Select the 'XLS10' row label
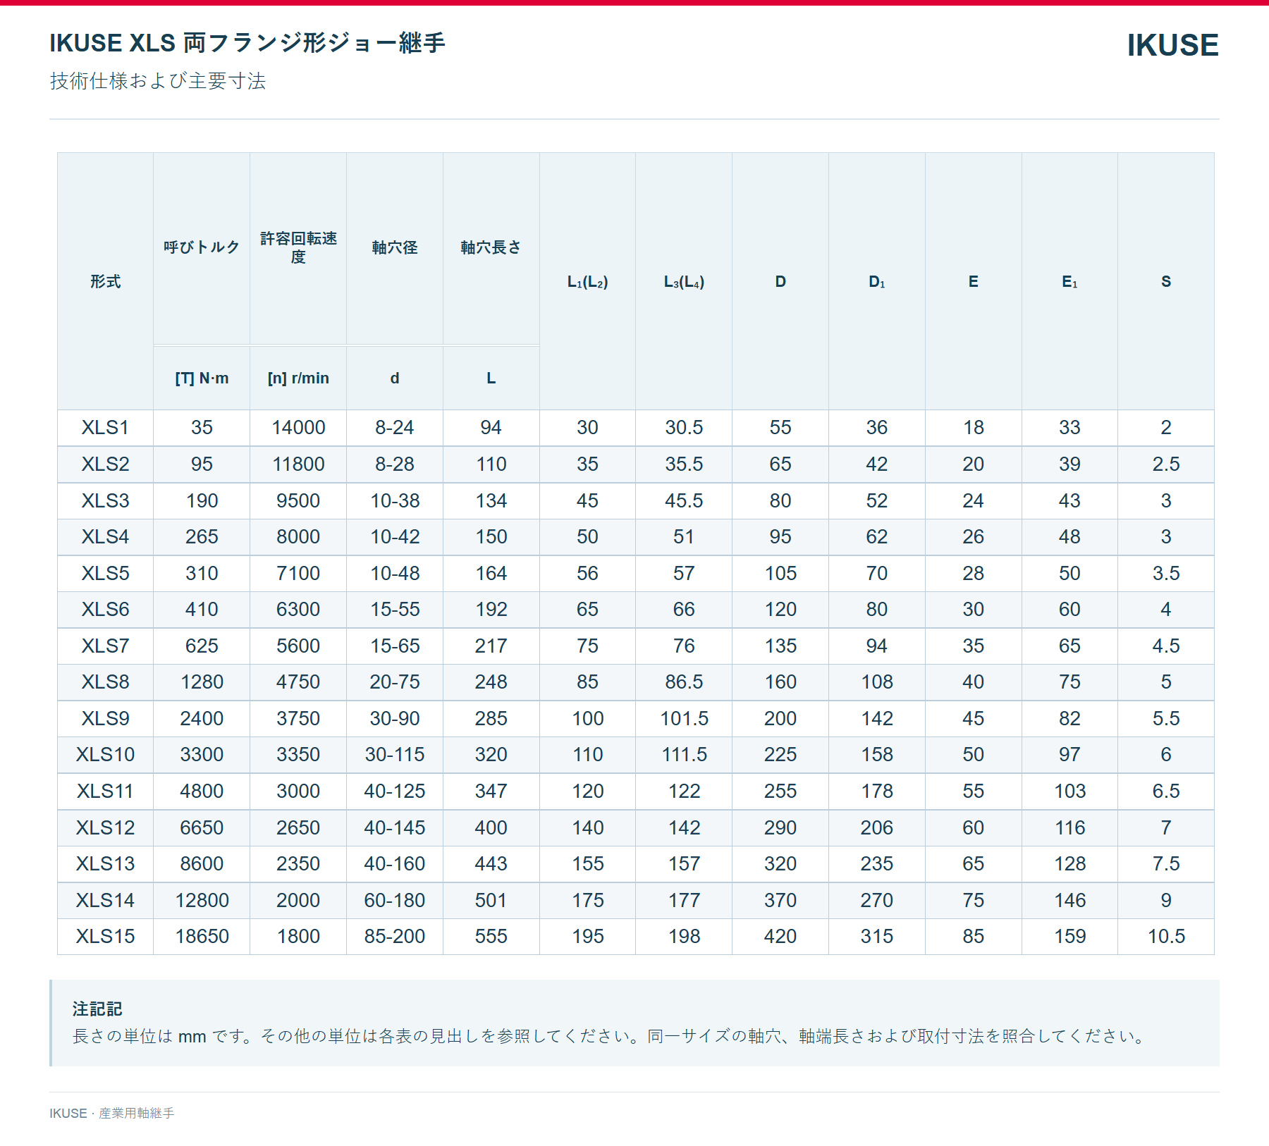 tap(105, 754)
